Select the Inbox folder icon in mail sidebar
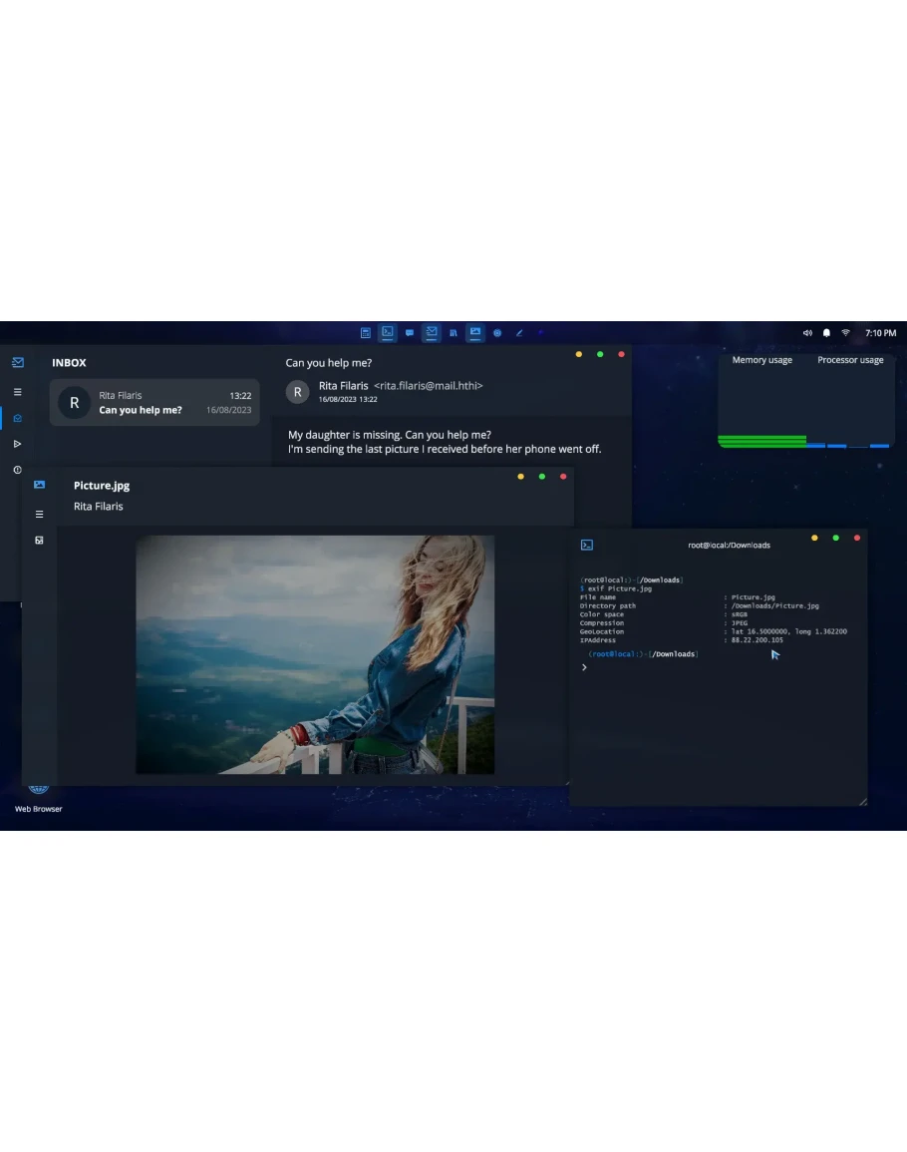Screen dimensions: 907x1152 [17, 418]
